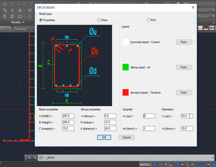Image resolution: width=216 pixels, height=167 pixels.
Task: Select the Properties mode radio button
Action: pyautogui.click(x=40, y=20)
